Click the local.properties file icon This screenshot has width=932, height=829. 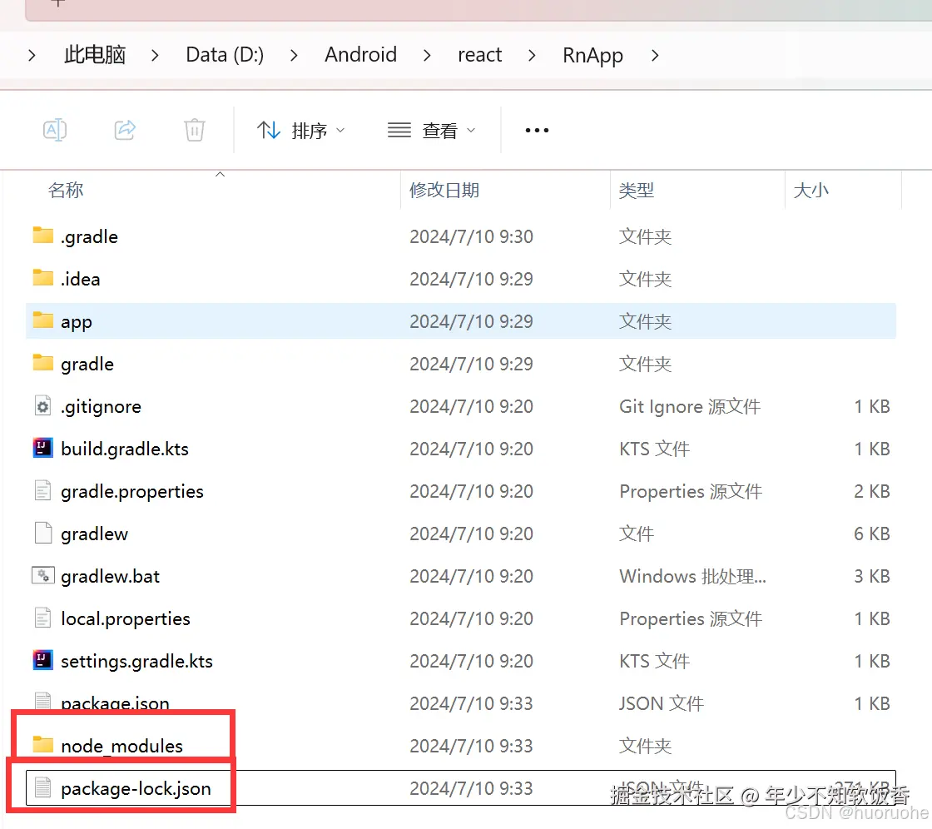42,618
